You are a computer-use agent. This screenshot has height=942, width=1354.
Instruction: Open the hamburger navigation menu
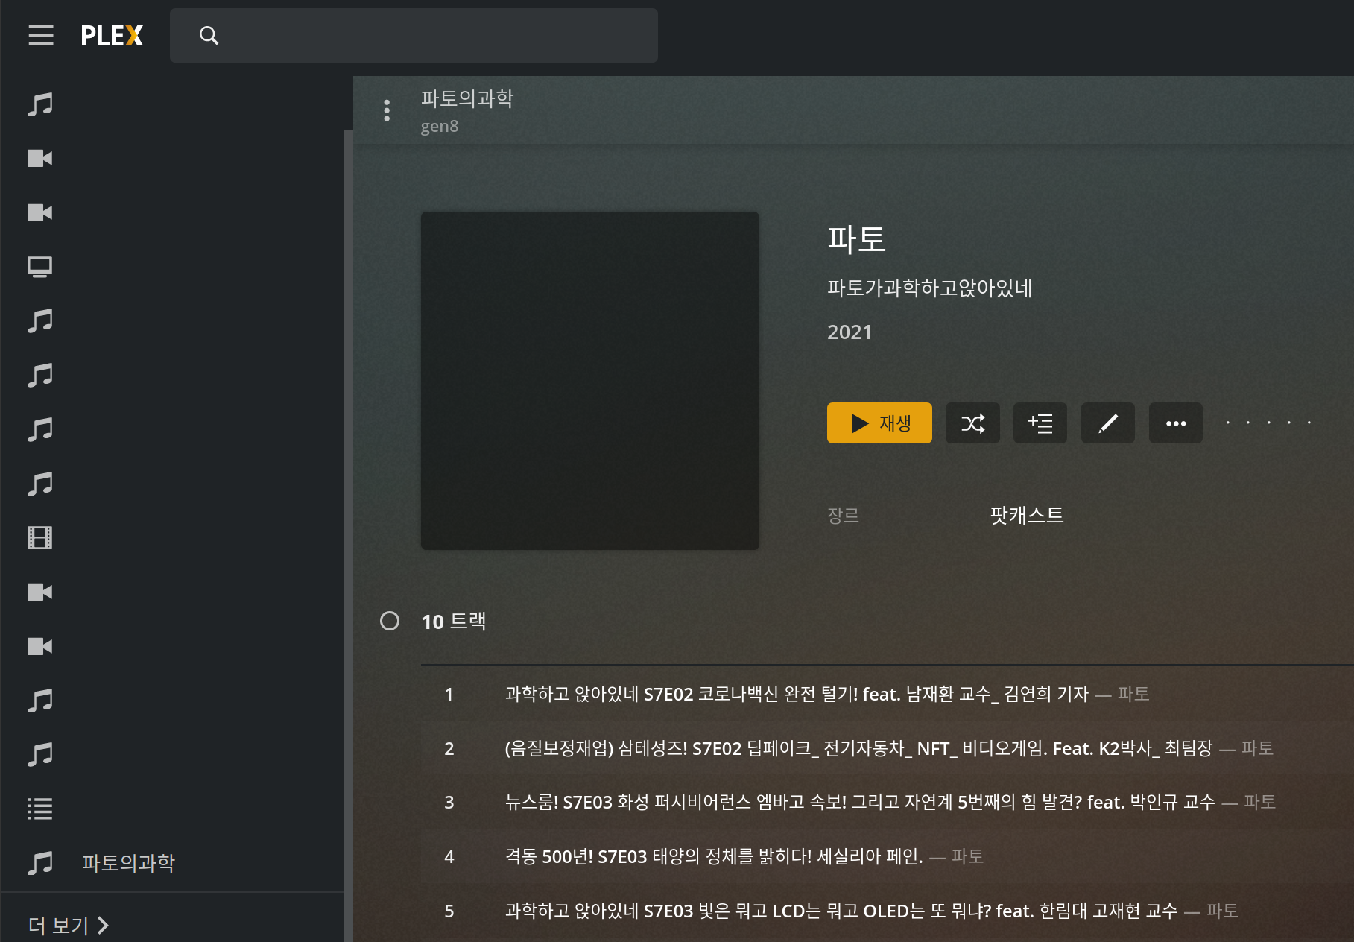tap(41, 35)
